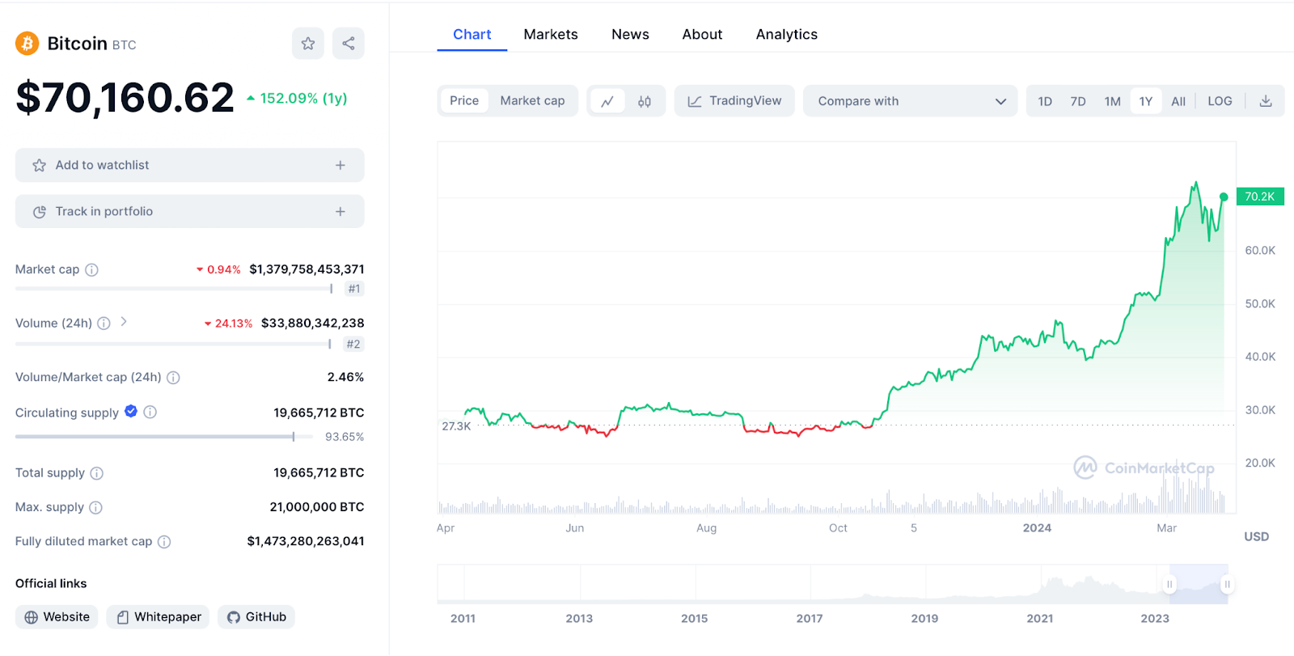Click the Bitcoin logo icon
This screenshot has width=1294, height=656.
[x=27, y=43]
